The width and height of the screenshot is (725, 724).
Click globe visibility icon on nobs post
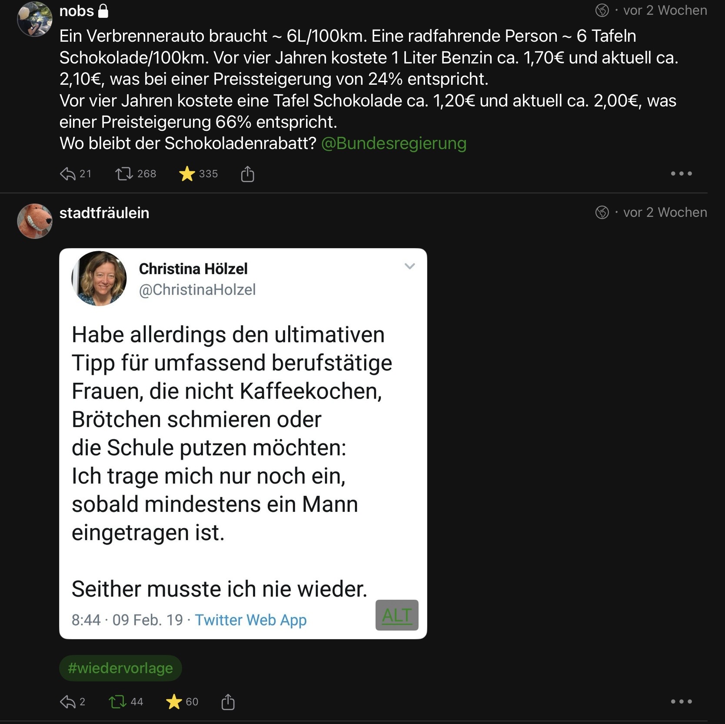tap(602, 10)
